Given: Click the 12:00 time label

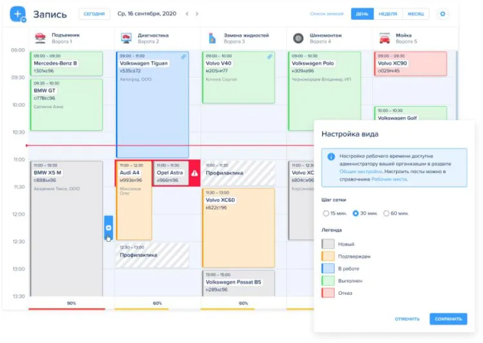Looking at the screenshot, I should (x=19, y=214).
